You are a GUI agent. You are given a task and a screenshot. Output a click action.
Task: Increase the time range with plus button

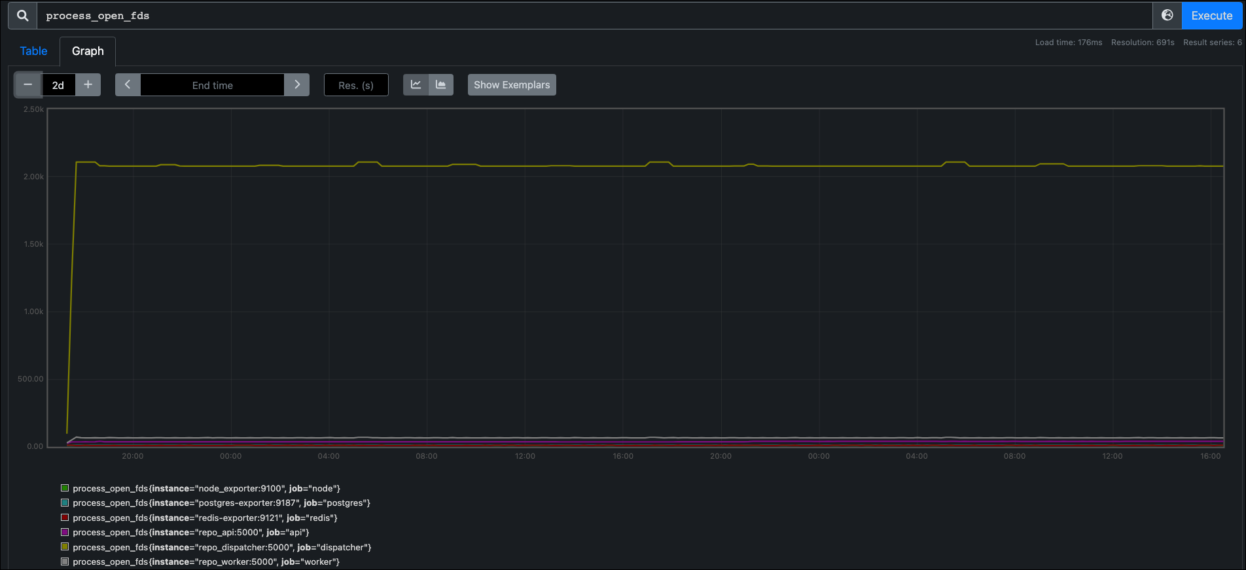pos(88,85)
